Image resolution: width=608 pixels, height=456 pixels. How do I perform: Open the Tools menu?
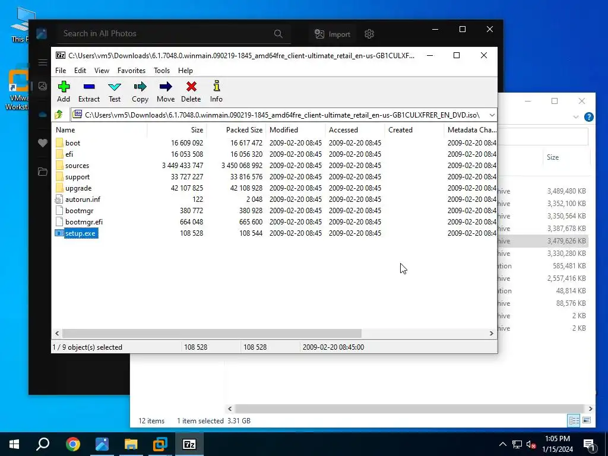161,71
